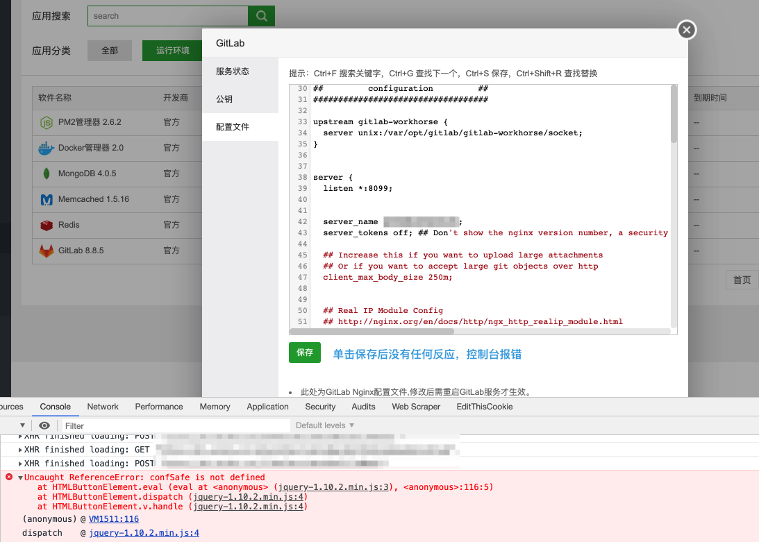Open the Performance tab
Image resolution: width=759 pixels, height=542 pixels.
coord(159,407)
